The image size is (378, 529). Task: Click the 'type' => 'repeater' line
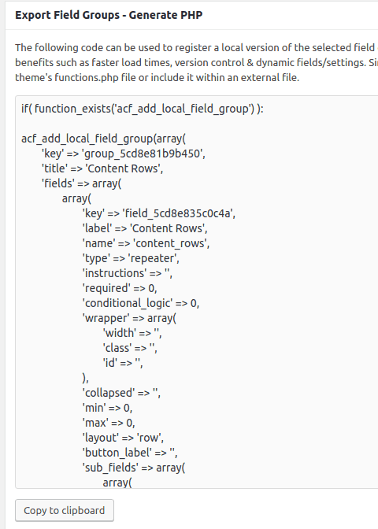coord(131,258)
